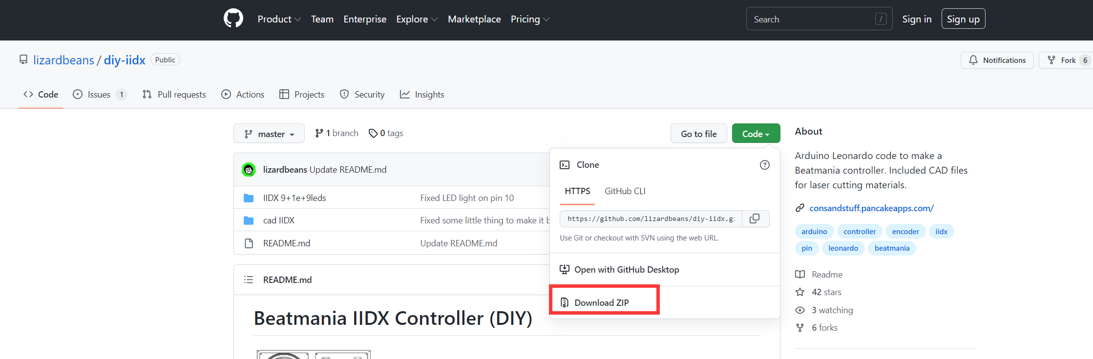Click the eye icon beside 3 watching
This screenshot has width=1093, height=359.
coord(800,310)
